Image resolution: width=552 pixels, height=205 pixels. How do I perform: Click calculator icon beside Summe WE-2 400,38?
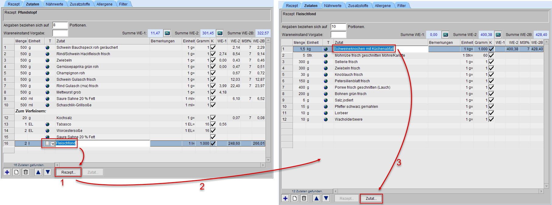tap(498, 35)
